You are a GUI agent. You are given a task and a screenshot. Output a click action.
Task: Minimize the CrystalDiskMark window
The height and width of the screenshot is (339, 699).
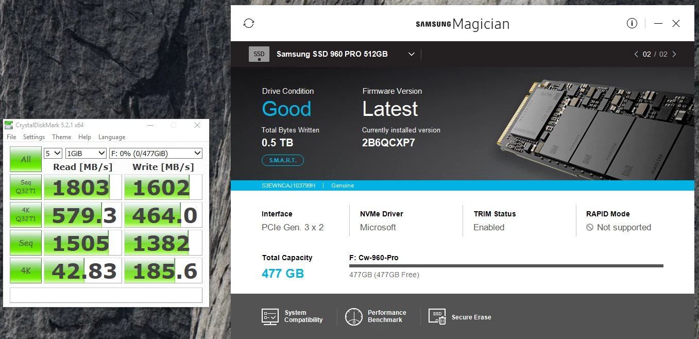pos(150,125)
